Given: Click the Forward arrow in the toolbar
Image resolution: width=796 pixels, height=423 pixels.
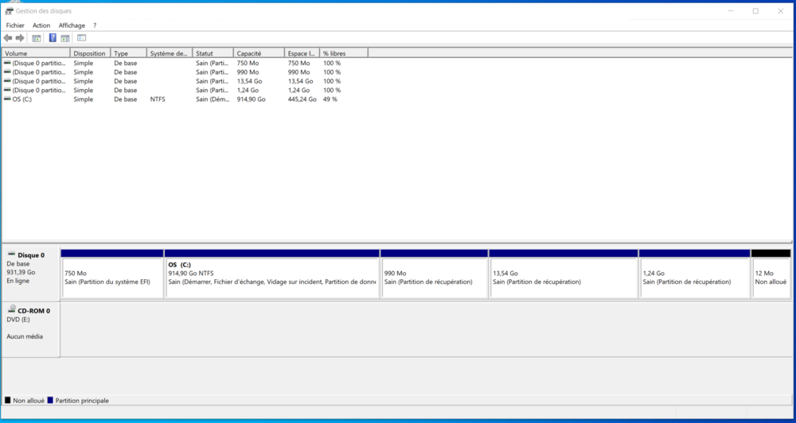Looking at the screenshot, I should point(20,37).
